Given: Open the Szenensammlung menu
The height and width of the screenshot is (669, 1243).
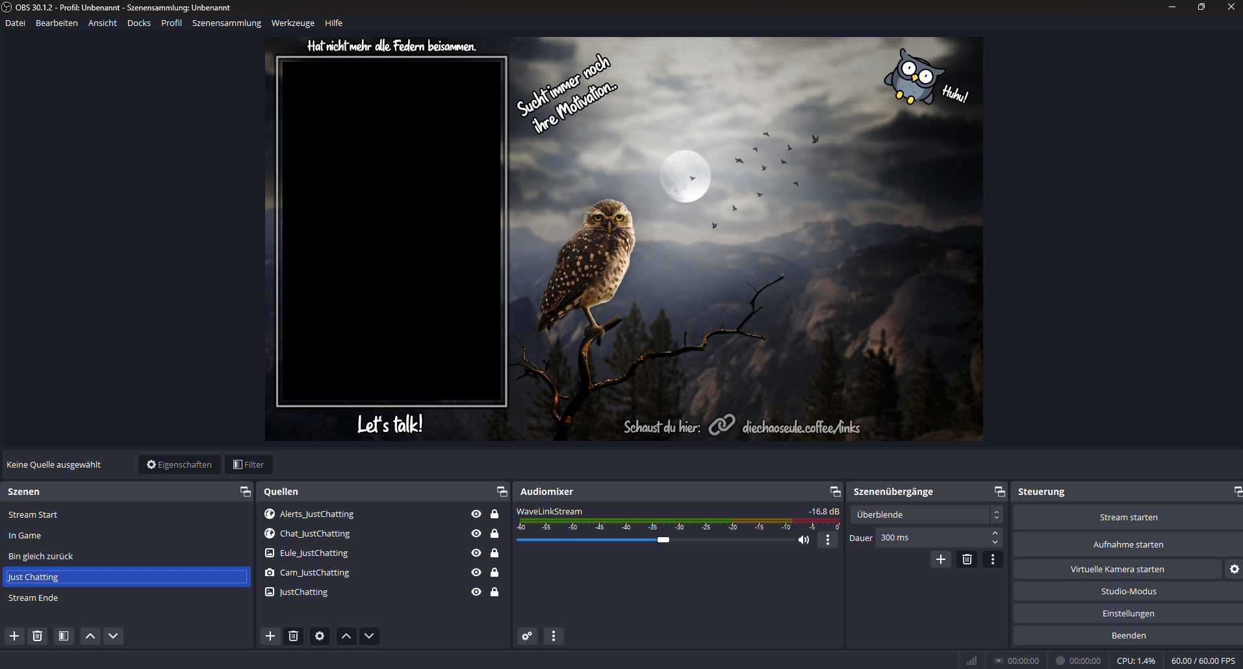Looking at the screenshot, I should 226,23.
